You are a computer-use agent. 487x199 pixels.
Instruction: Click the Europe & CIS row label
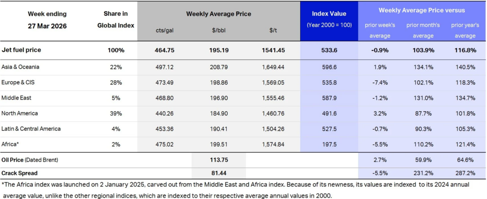tap(18, 83)
